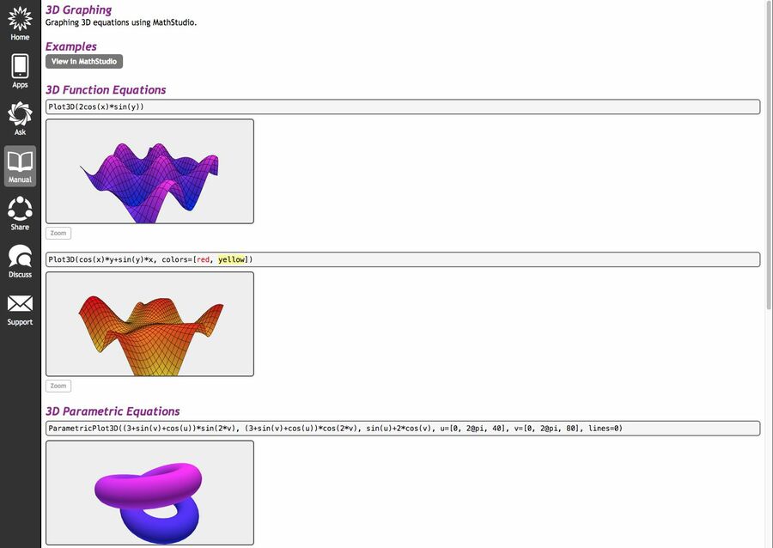The image size is (773, 548).
Task: Click Zoom under the red-yellow plot
Action: [58, 386]
